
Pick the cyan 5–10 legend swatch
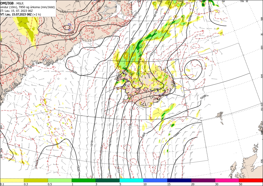click(x=131, y=180)
